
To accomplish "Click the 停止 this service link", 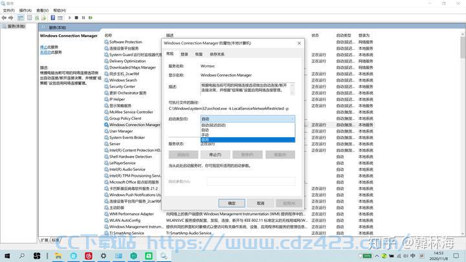I will (x=43, y=47).
